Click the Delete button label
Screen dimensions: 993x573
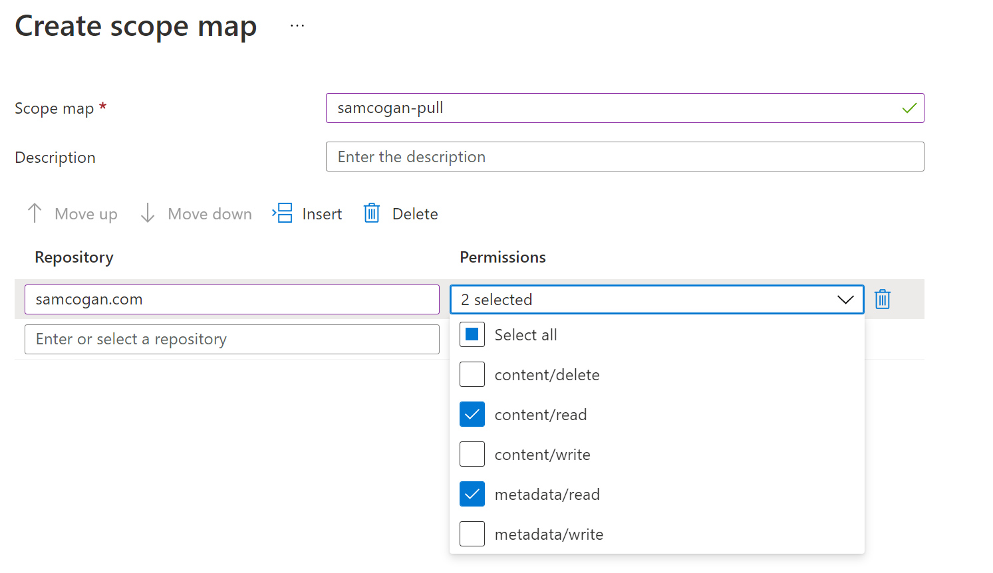[x=415, y=214]
